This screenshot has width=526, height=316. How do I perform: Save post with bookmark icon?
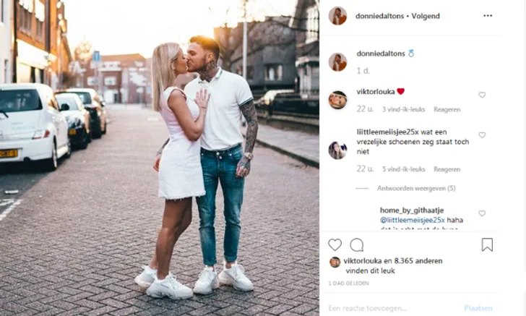click(x=487, y=245)
